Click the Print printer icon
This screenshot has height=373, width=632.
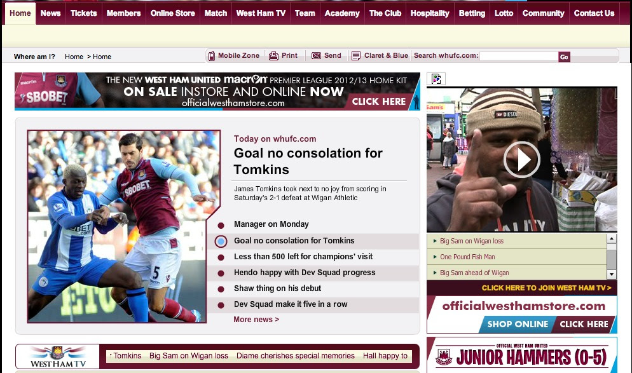[273, 56]
